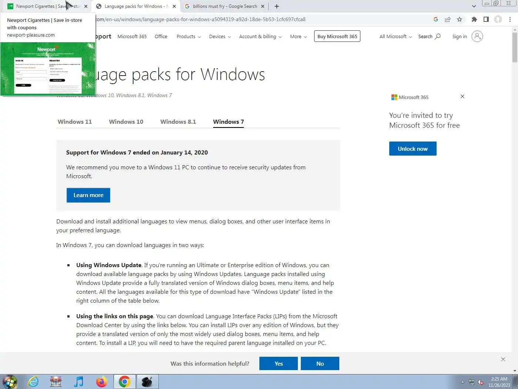Open the Office nav link
Image resolution: width=518 pixels, height=389 pixels.
pyautogui.click(x=161, y=36)
